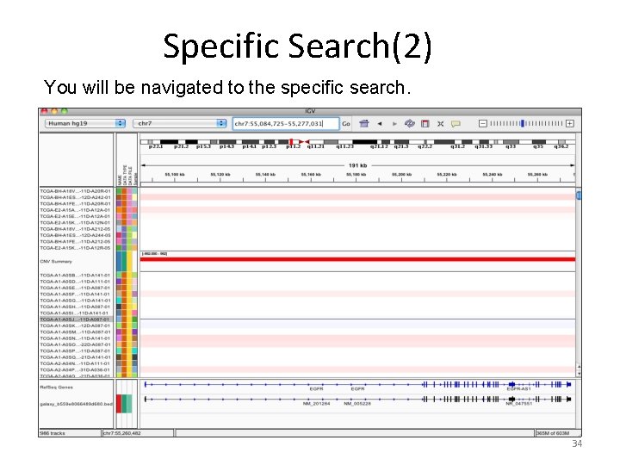Click the blue attribute swatch beside CNV Summary
Viewport: 620px width, 465px height.
(x=119, y=262)
